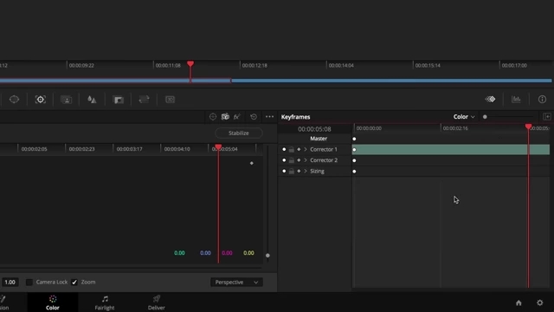This screenshot has height=312, width=554.
Task: Expand the Corrector 2 track chevron
Action: (306, 160)
